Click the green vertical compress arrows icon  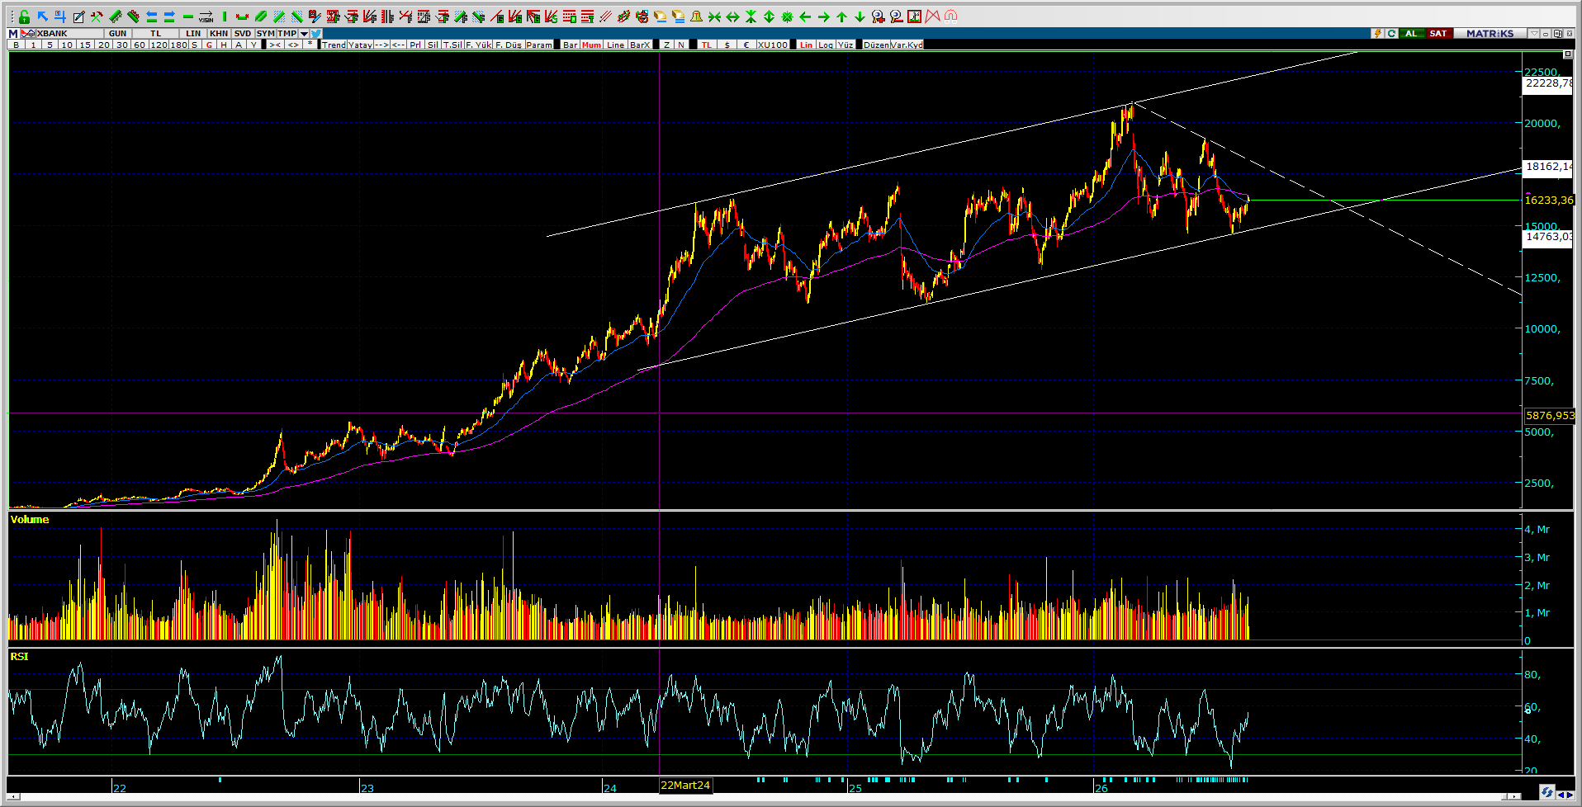coord(751,17)
